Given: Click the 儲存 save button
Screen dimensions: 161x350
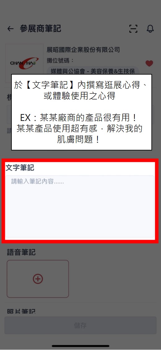Looking at the screenshot, I should click(x=80, y=325).
